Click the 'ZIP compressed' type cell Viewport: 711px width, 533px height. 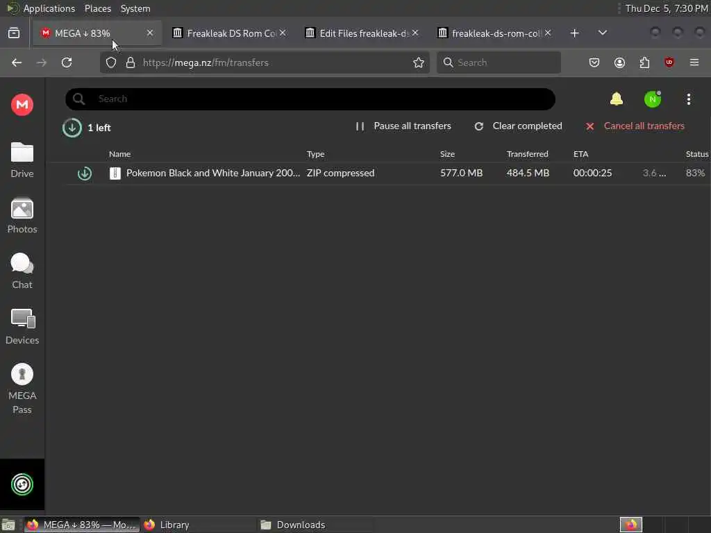[340, 173]
